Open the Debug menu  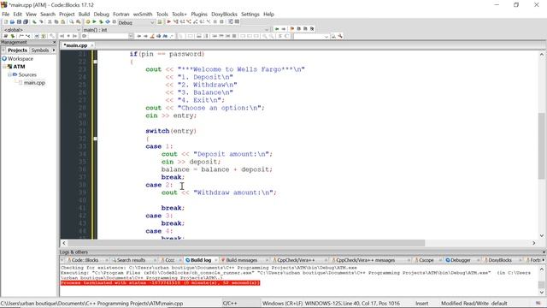(102, 15)
